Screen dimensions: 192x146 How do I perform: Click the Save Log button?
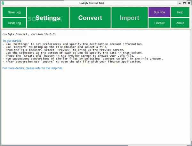tap(14, 12)
